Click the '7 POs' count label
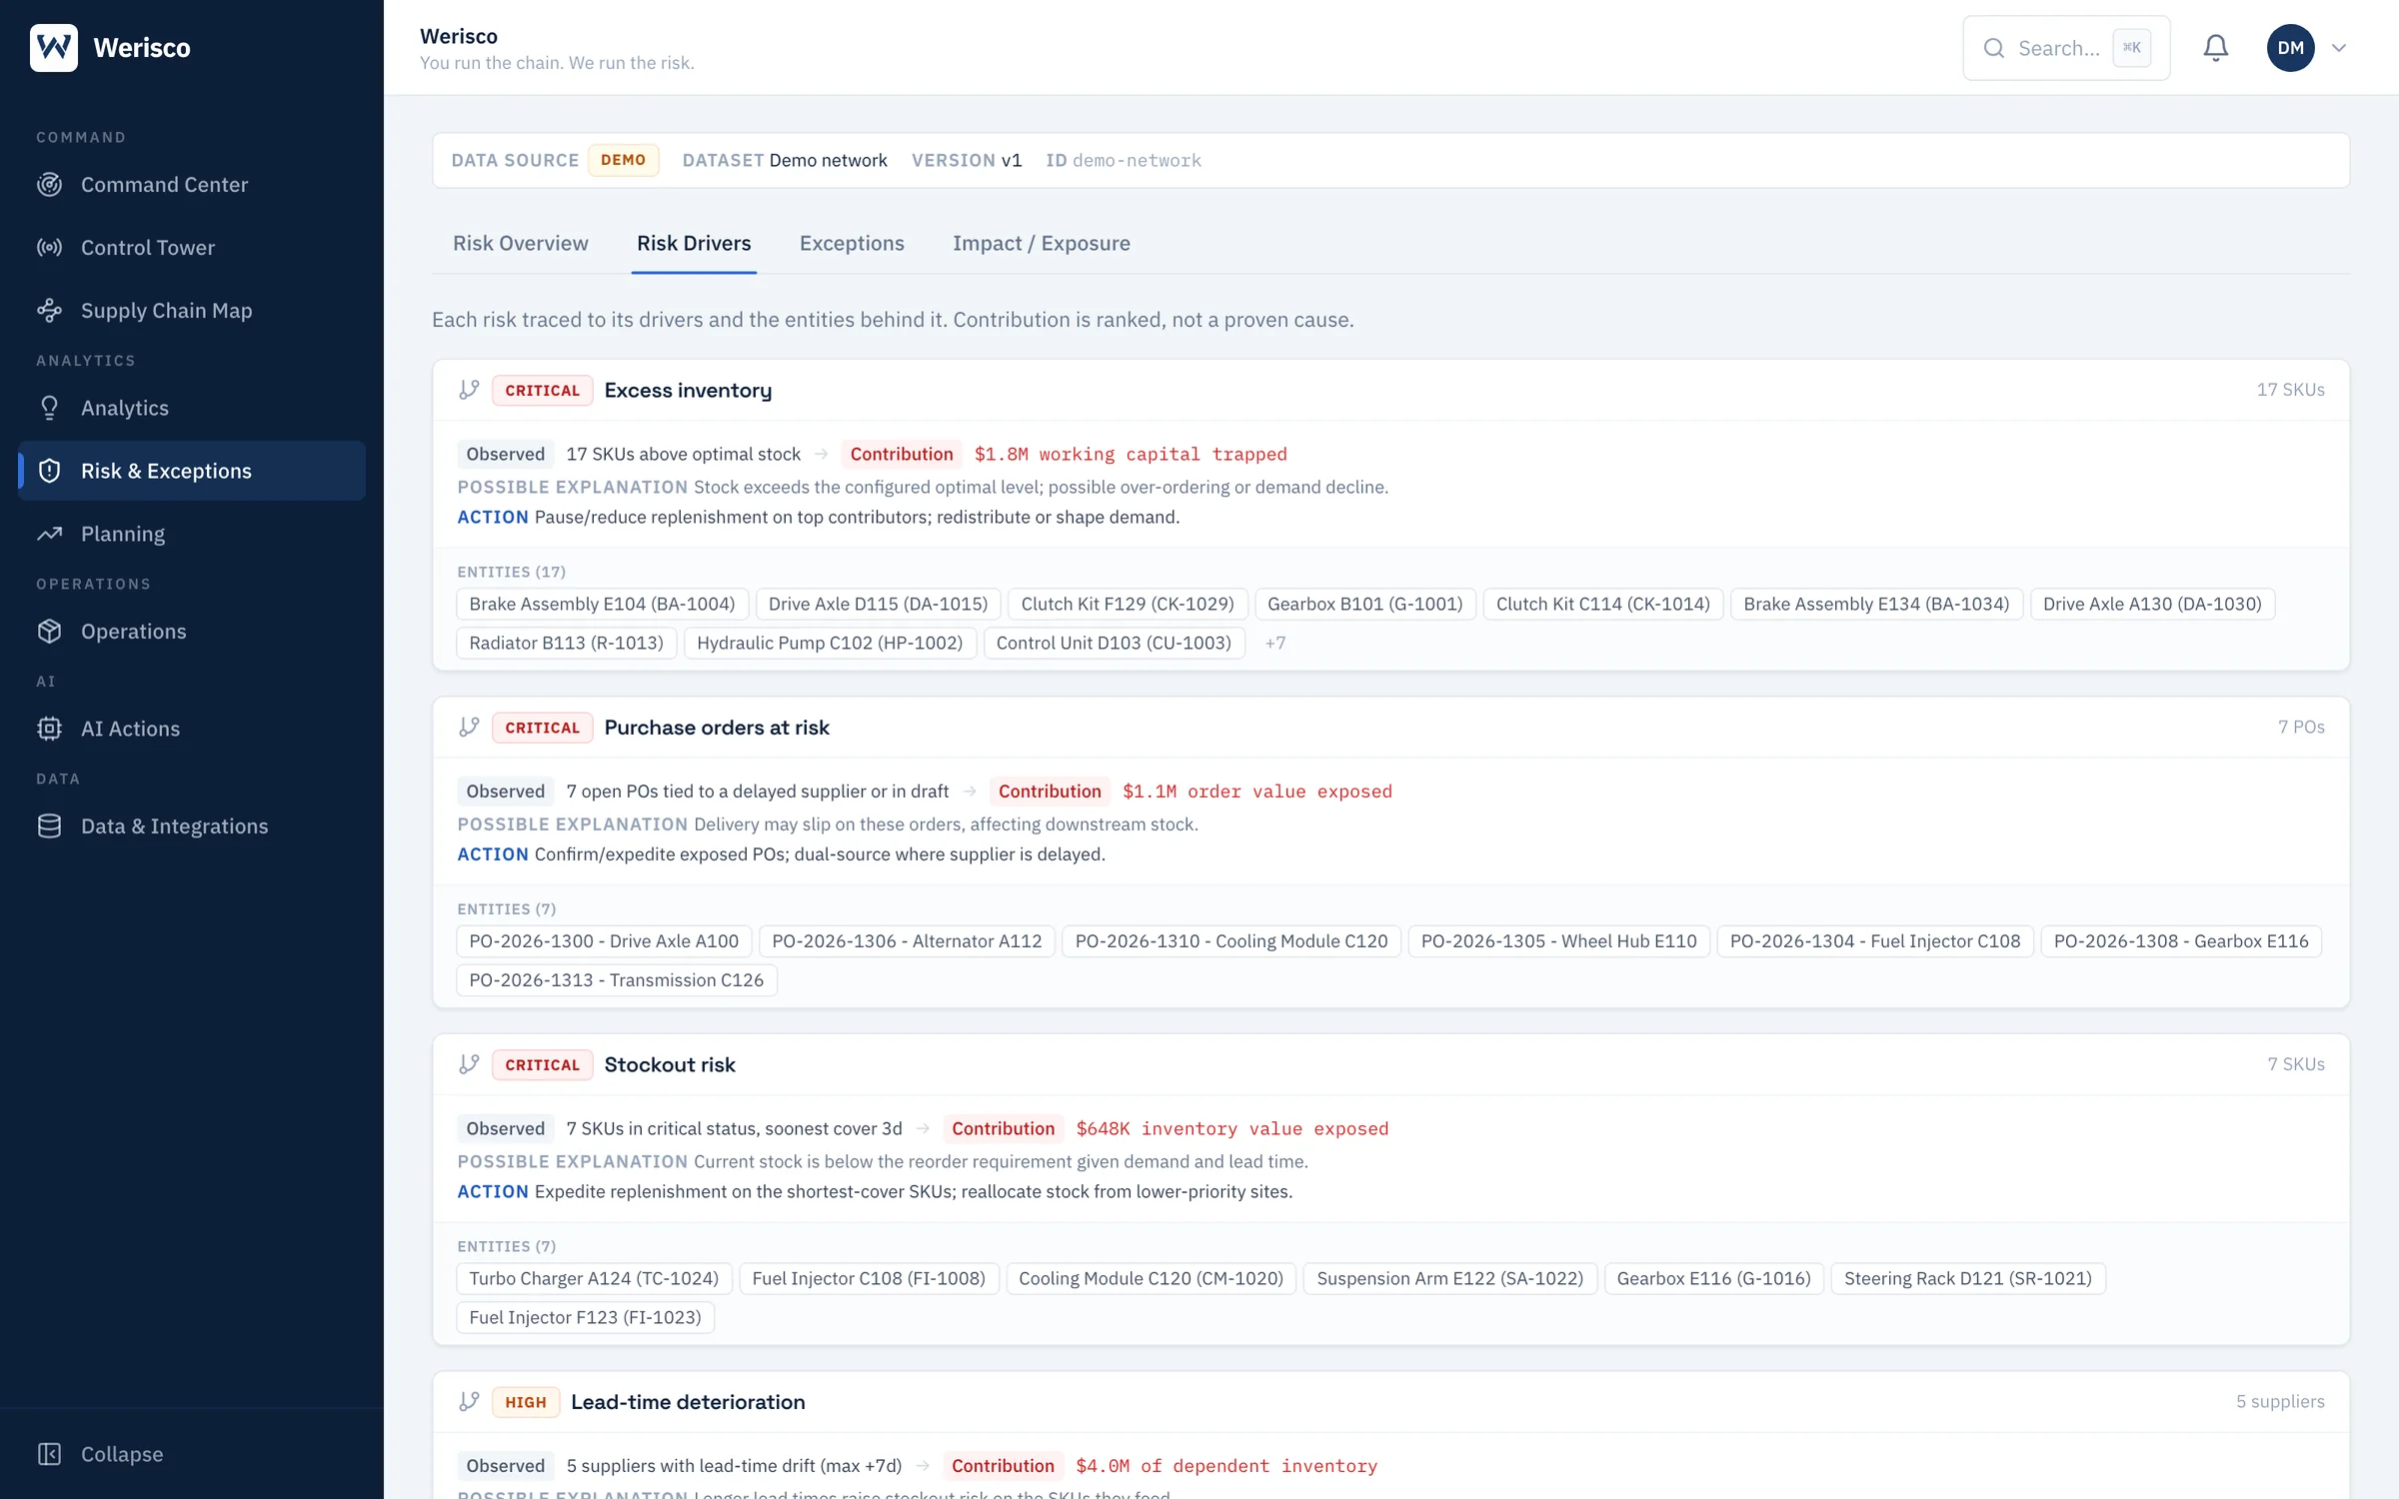The image size is (2399, 1499). (x=2301, y=727)
